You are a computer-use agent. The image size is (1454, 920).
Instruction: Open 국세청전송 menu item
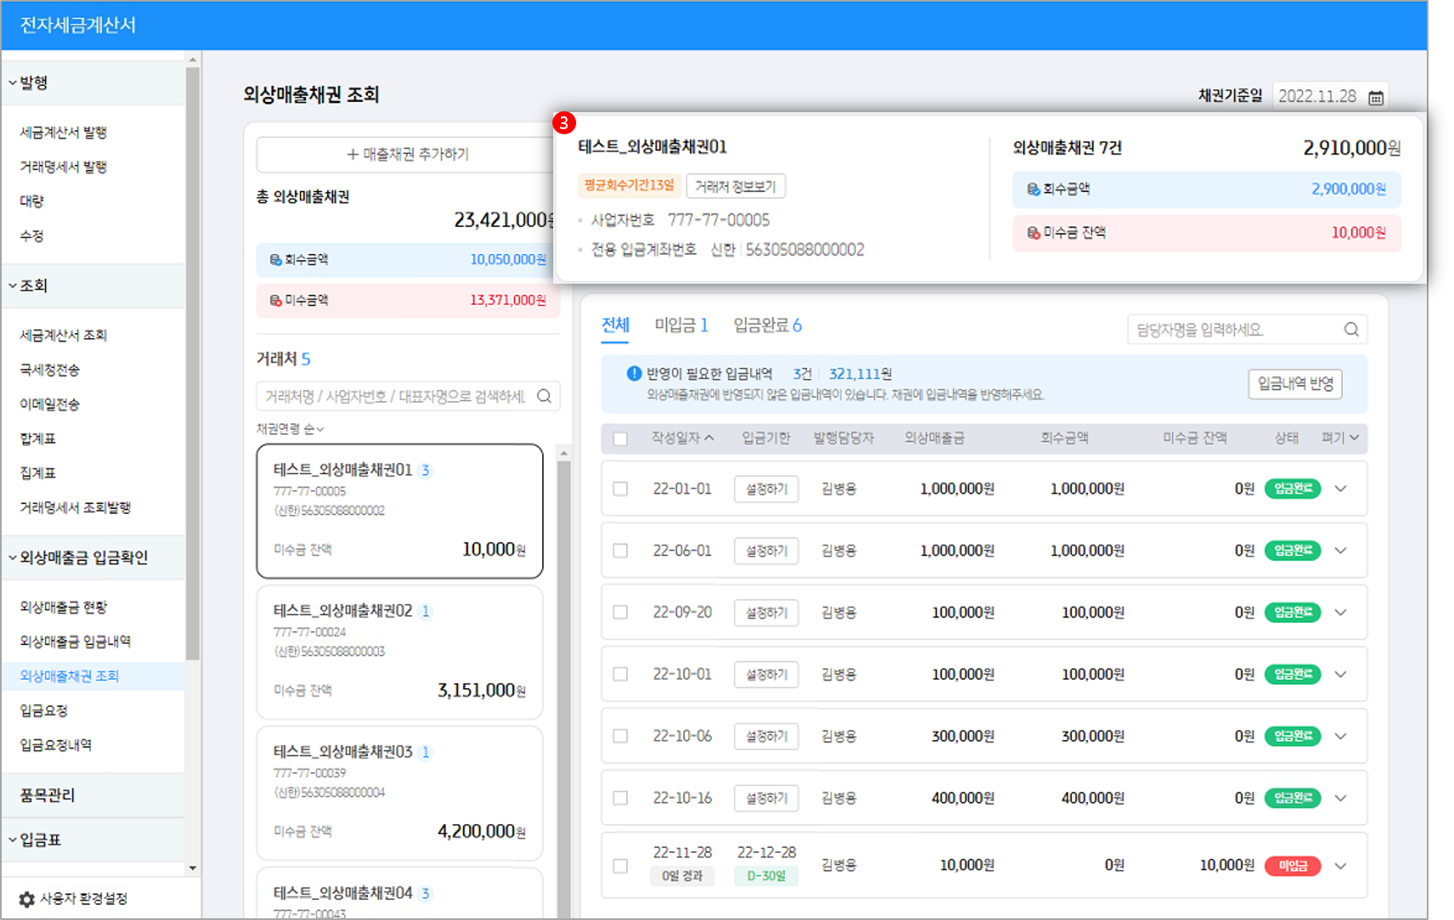[50, 370]
